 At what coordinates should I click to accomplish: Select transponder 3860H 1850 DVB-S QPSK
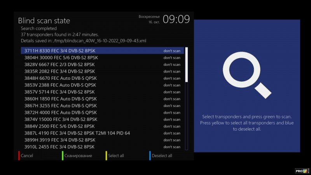(60, 99)
